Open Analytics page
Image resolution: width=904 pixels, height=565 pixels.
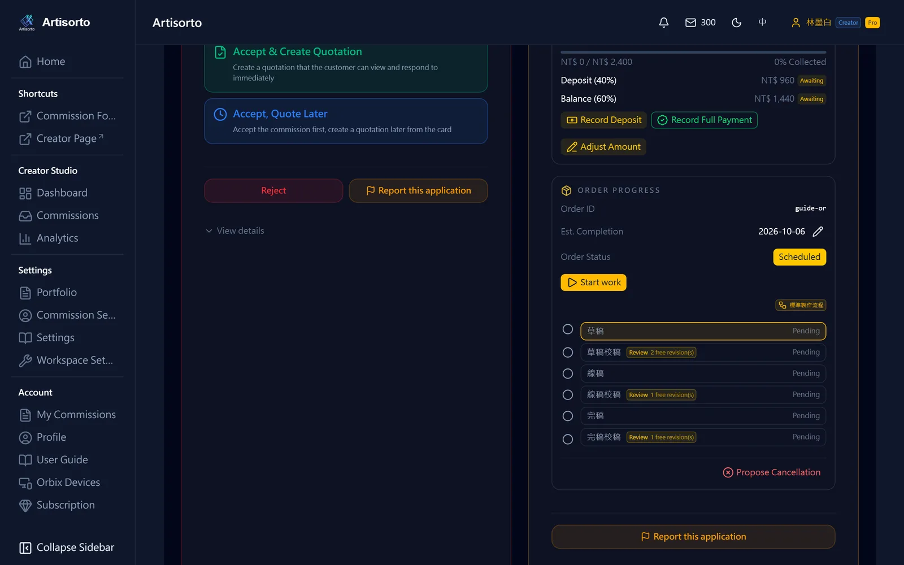click(68, 238)
